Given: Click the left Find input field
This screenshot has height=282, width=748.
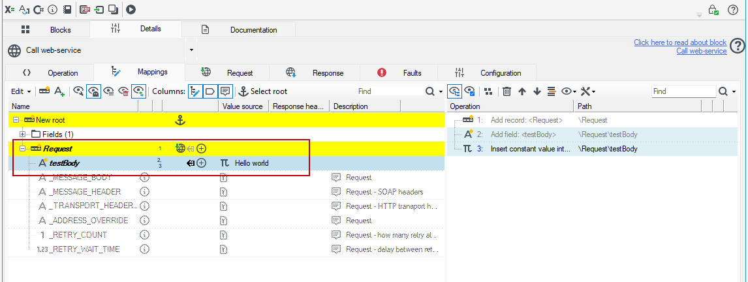Looking at the screenshot, I should pos(389,91).
